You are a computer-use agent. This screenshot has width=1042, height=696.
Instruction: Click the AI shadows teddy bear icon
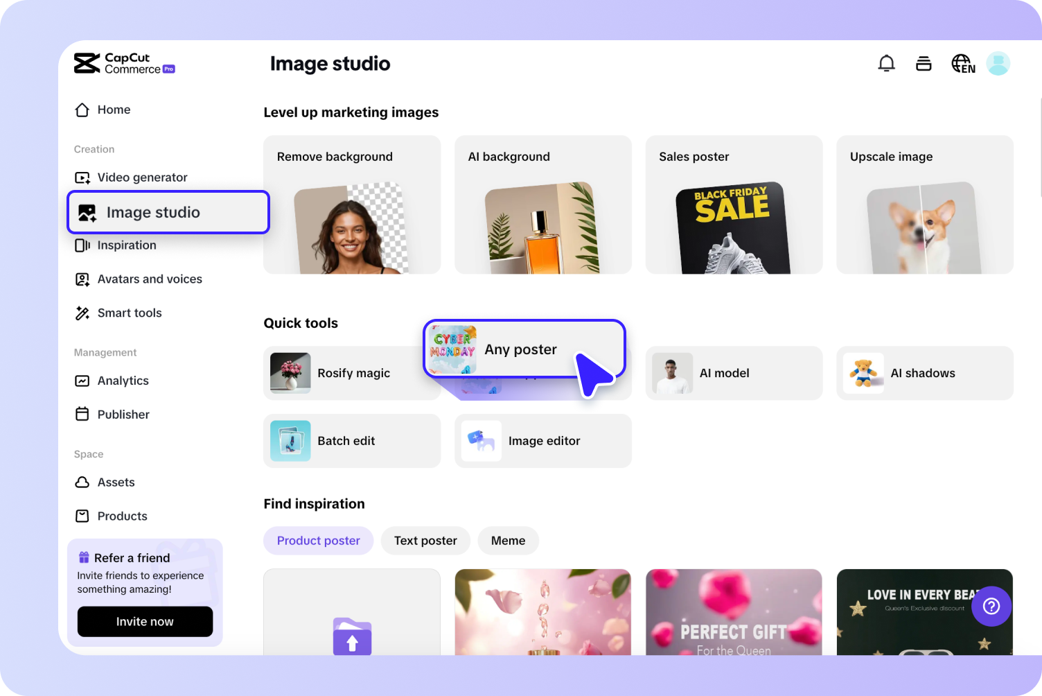[x=863, y=373]
